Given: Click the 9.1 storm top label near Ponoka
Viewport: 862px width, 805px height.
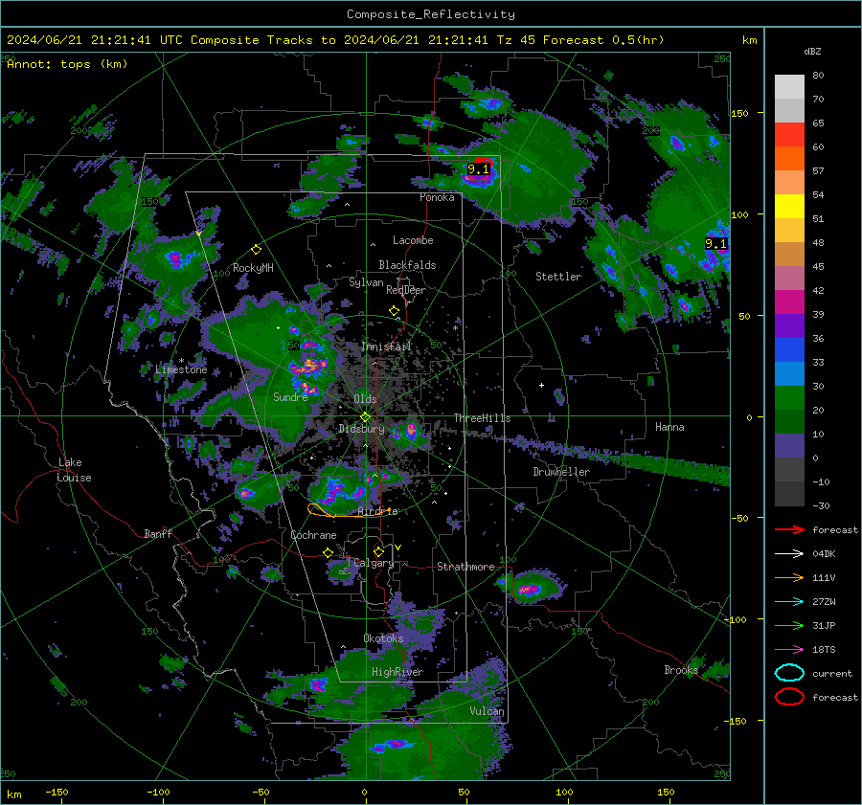Looking at the screenshot, I should pos(479,169).
